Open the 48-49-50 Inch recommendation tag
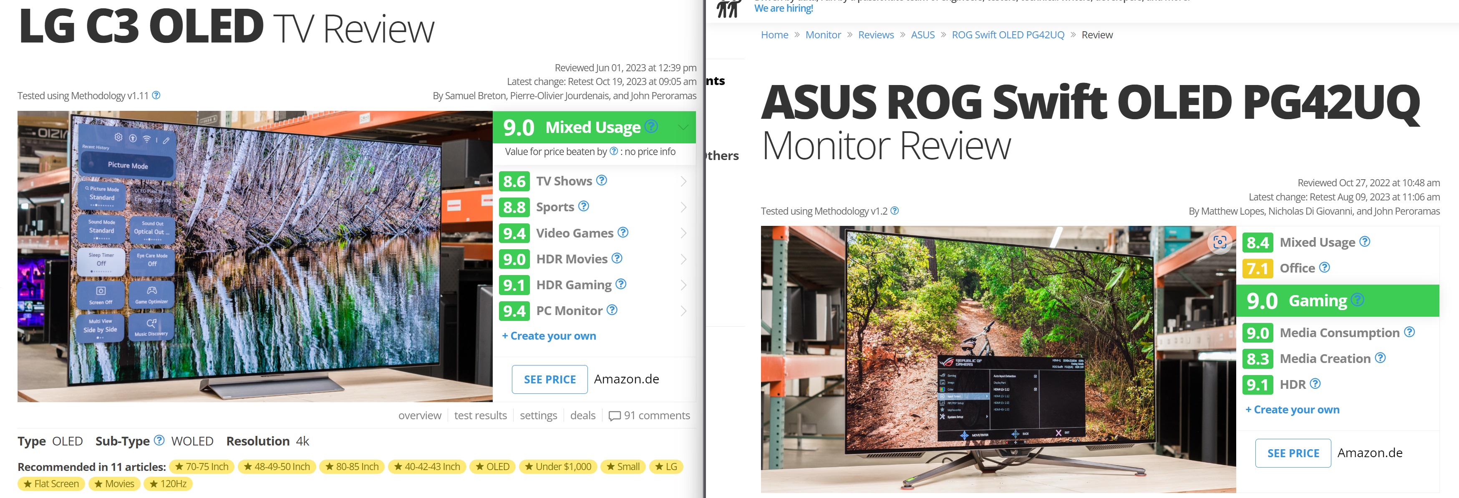The image size is (1459, 498). (276, 466)
